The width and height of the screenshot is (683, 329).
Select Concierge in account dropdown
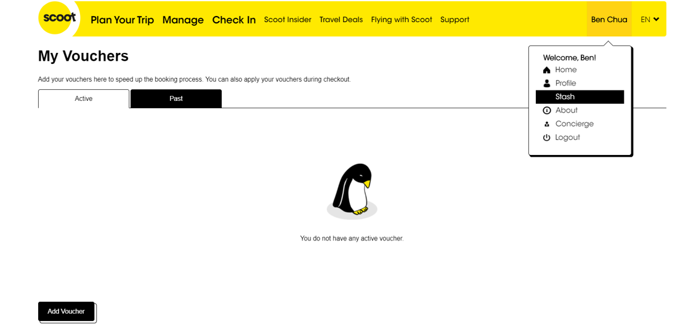click(x=574, y=124)
